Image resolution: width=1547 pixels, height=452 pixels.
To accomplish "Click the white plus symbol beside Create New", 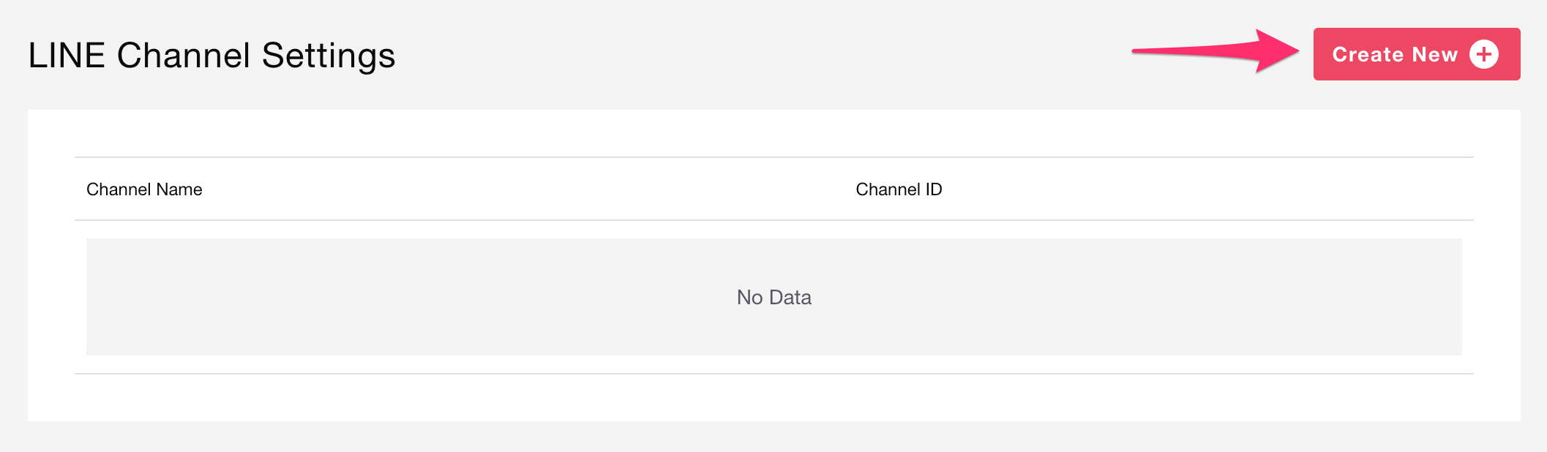I will tap(1484, 54).
